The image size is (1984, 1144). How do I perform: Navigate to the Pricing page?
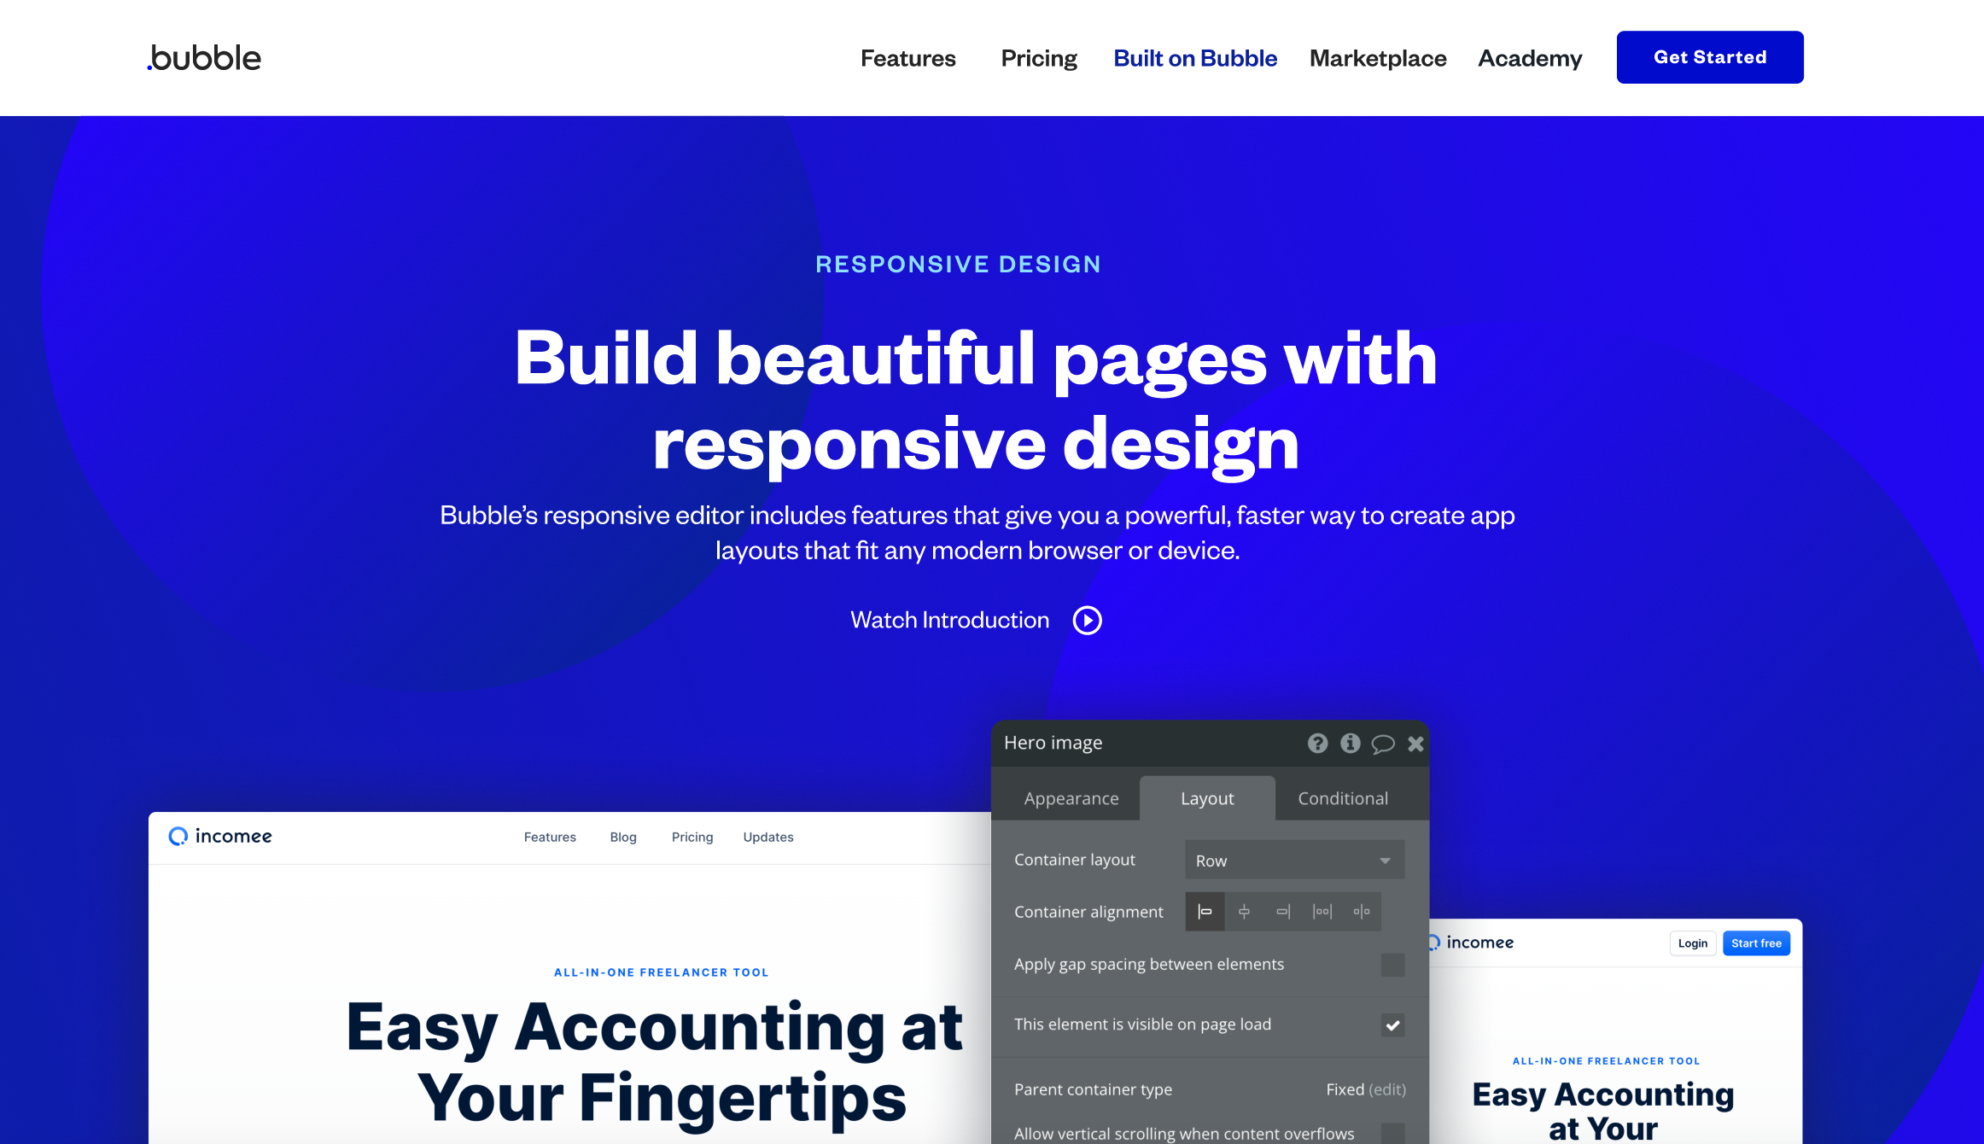pos(1037,57)
